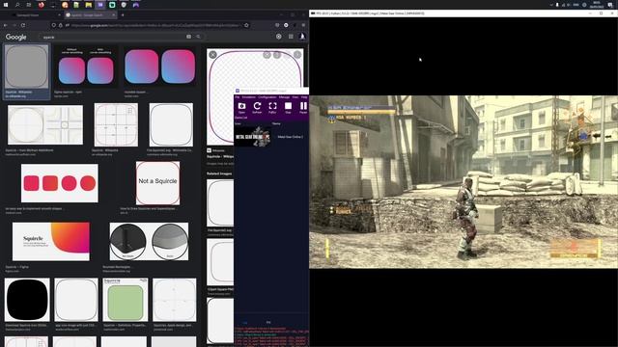
Task: Open the first related image thumbnail
Action: tap(220, 202)
